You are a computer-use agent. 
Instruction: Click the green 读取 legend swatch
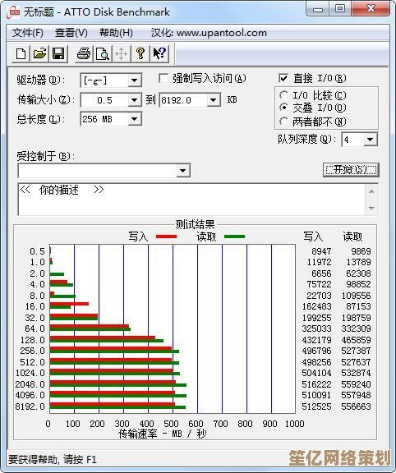click(x=234, y=236)
